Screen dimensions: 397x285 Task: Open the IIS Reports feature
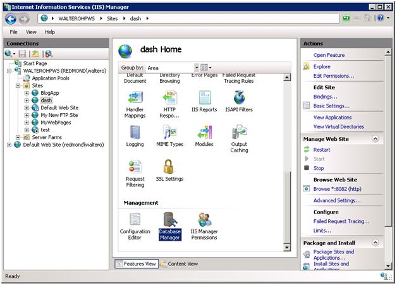point(204,102)
